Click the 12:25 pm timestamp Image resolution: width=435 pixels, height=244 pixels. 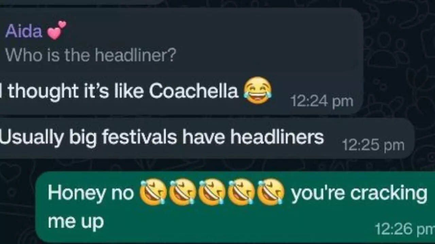[373, 145]
